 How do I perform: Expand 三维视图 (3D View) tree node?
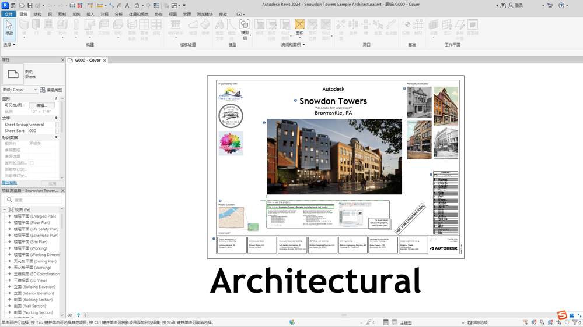click(10, 280)
